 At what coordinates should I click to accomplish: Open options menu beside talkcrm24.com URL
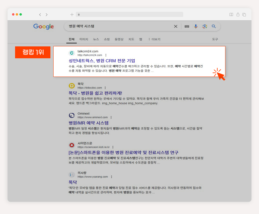[106, 55]
